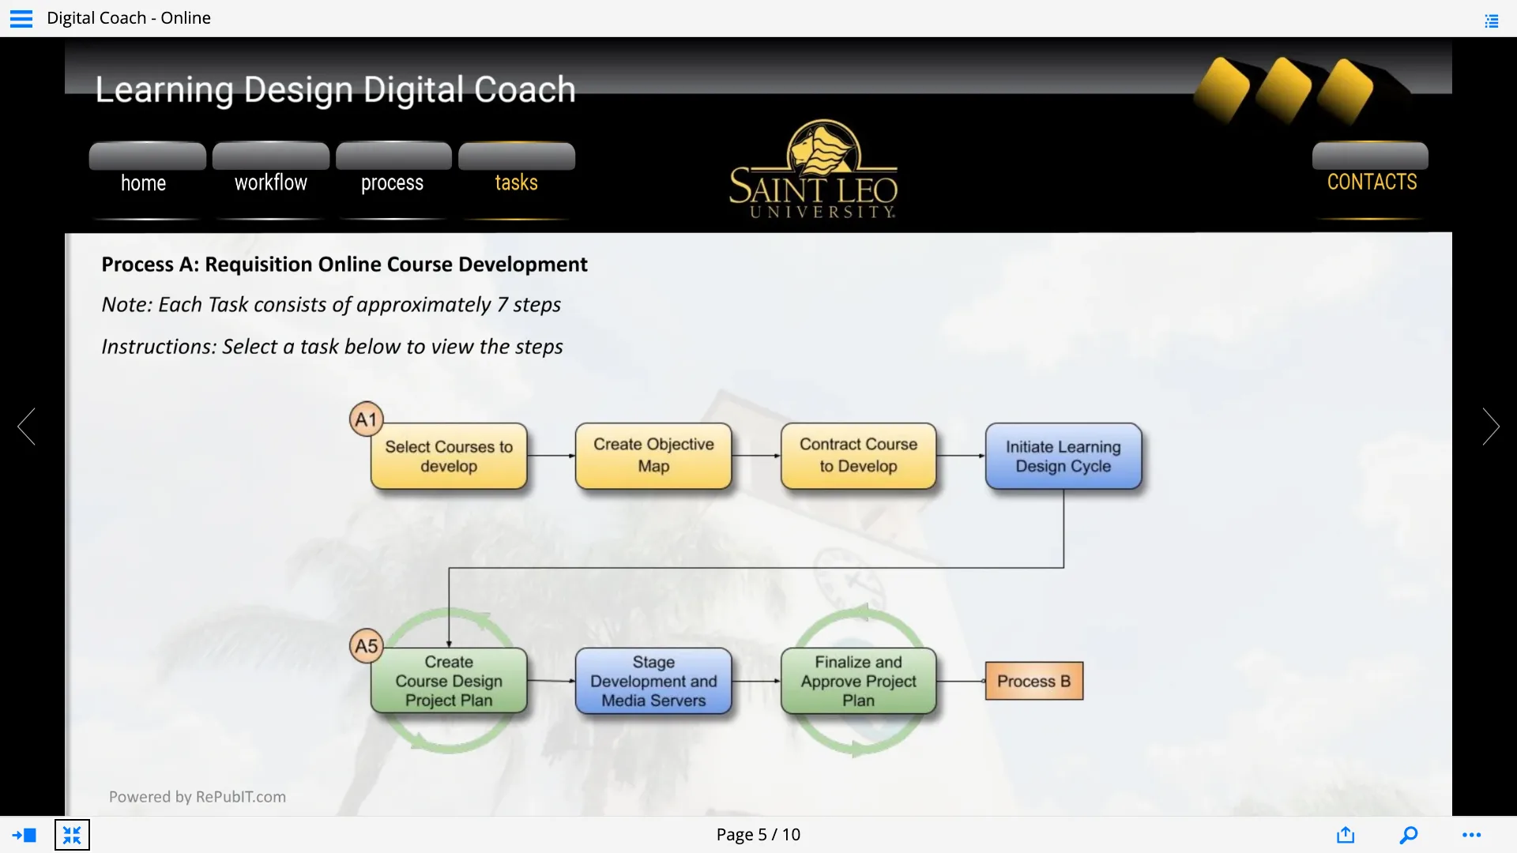Click the Initiate Learning Design Cycle box
The height and width of the screenshot is (853, 1517).
click(x=1063, y=457)
